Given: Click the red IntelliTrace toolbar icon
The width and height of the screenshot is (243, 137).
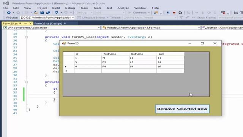Looking at the screenshot, I should [223, 13].
